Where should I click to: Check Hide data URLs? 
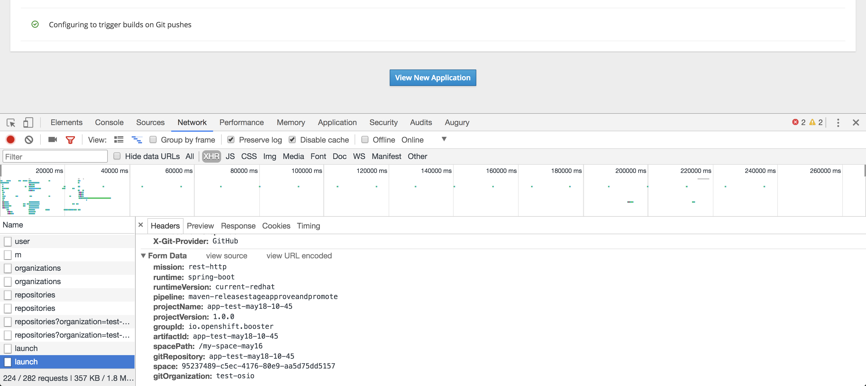click(117, 156)
